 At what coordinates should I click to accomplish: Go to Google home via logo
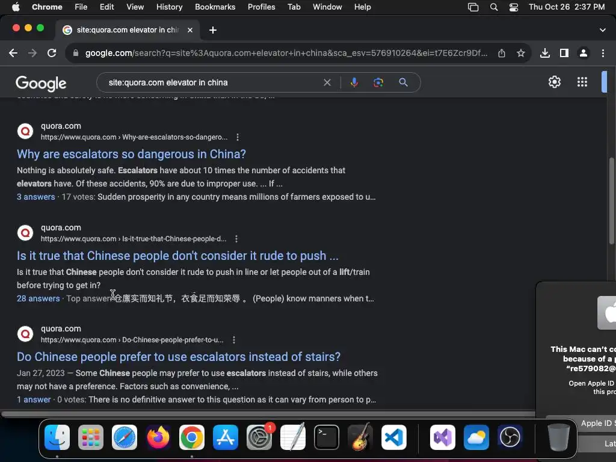click(41, 83)
